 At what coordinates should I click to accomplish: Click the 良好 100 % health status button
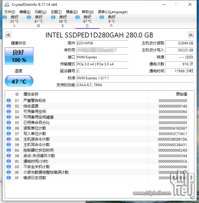[x=19, y=56]
